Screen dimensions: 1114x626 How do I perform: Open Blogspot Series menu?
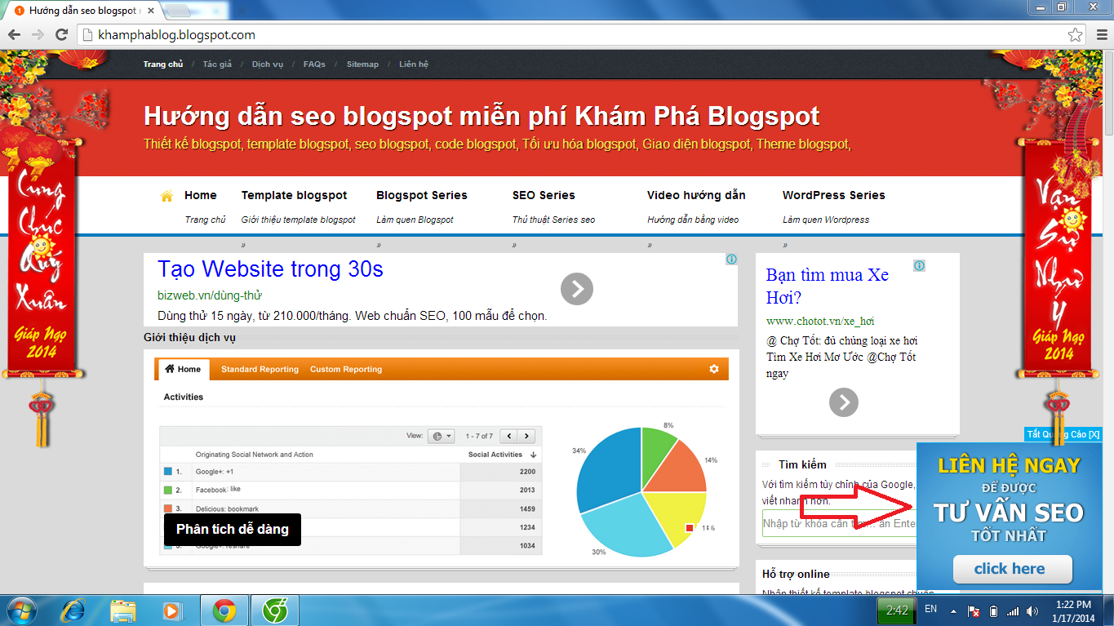422,195
